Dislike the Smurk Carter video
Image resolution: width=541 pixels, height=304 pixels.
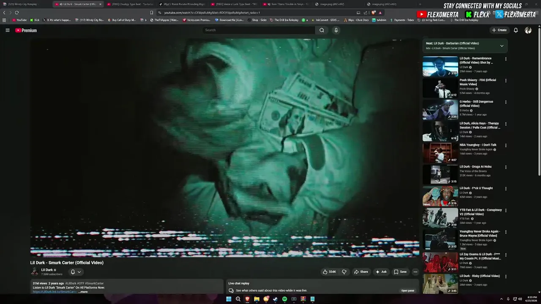(344, 272)
